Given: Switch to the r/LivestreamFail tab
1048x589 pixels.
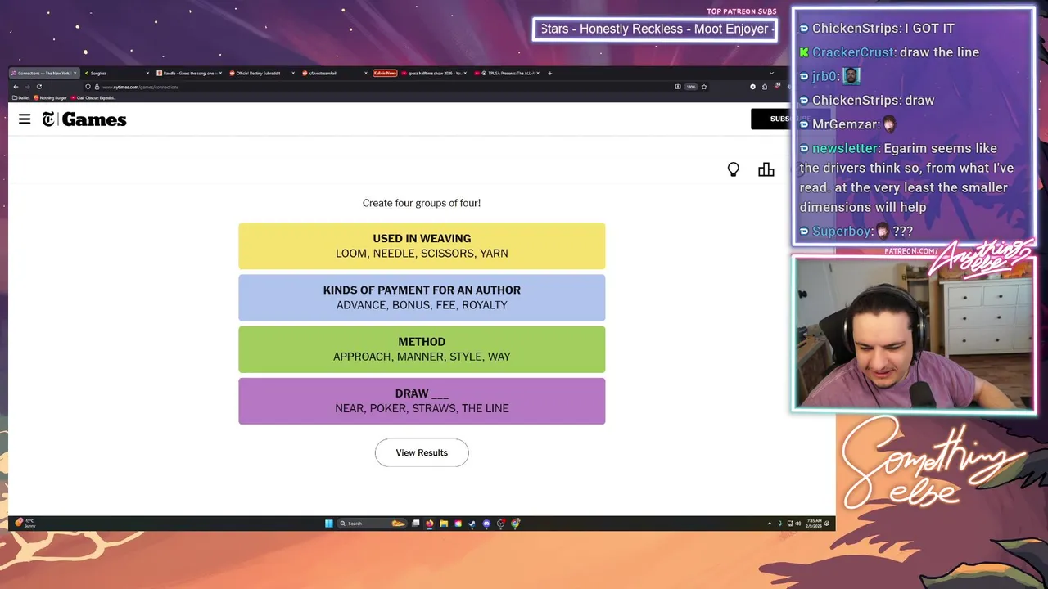Looking at the screenshot, I should coord(333,73).
